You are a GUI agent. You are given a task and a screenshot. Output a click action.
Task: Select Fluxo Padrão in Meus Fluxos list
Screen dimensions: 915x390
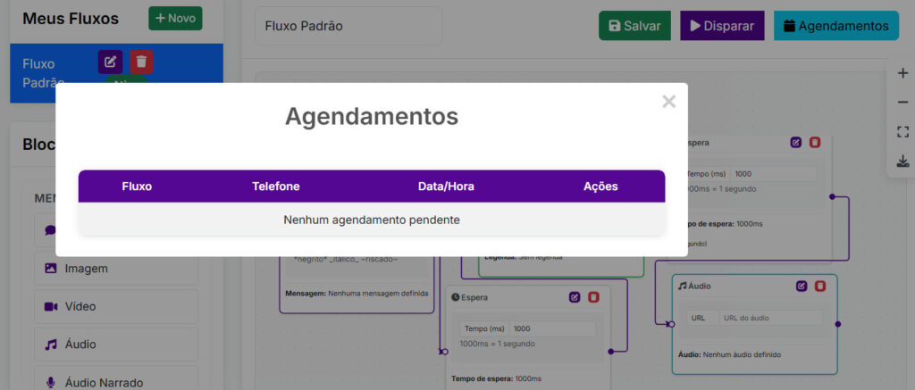pos(117,73)
